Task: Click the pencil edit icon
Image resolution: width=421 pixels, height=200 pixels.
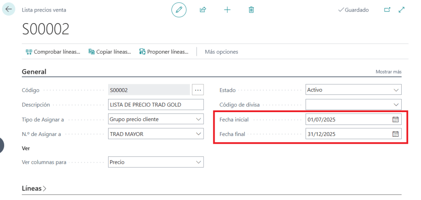Action: [179, 10]
